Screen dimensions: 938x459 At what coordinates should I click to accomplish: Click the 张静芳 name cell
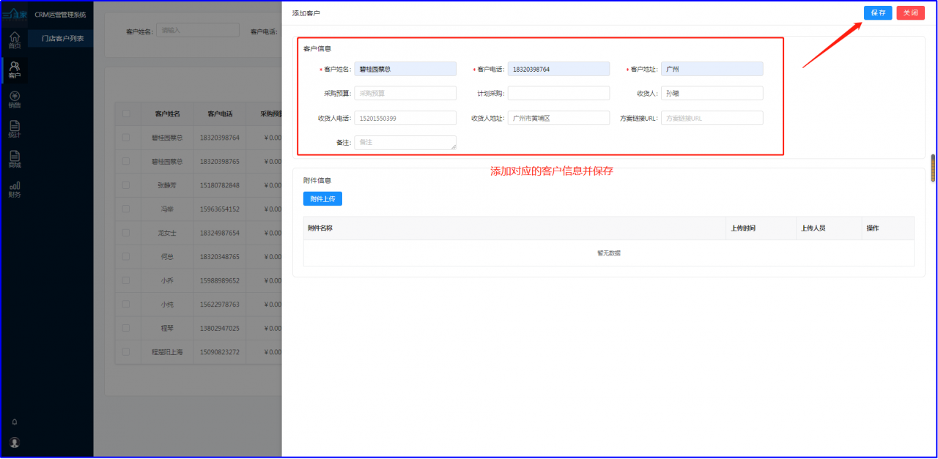pyautogui.click(x=167, y=185)
